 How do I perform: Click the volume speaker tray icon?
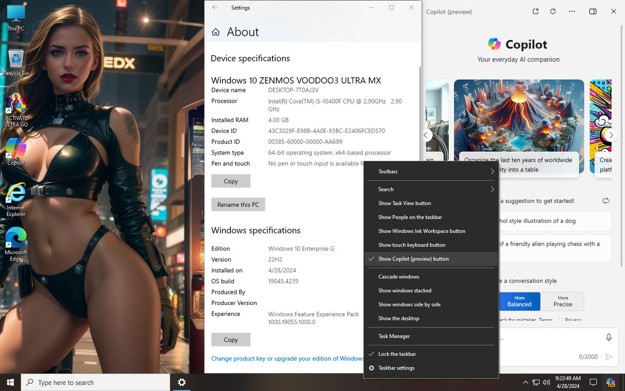(546, 382)
